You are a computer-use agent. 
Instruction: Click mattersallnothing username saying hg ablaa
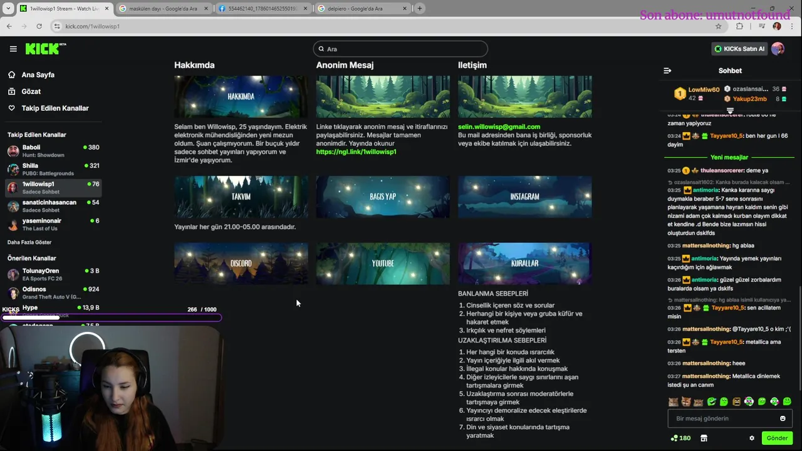pos(706,246)
